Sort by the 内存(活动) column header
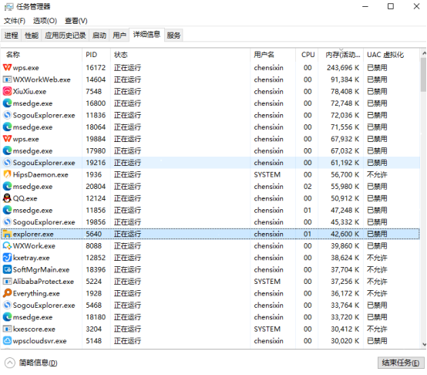The height and width of the screenshot is (375, 427). click(342, 55)
